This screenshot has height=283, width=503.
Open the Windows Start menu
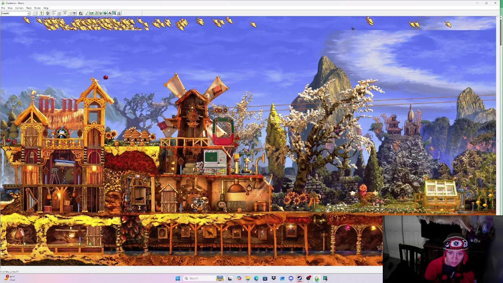tap(178, 278)
